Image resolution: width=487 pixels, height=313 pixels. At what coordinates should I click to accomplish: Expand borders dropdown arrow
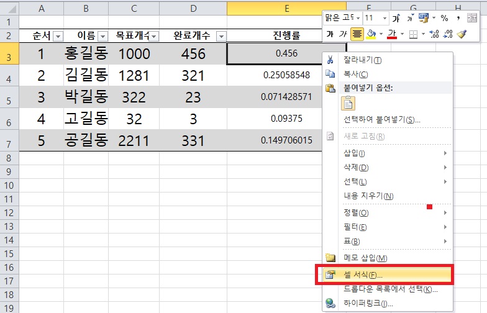point(423,34)
